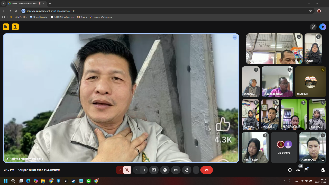The height and width of the screenshot is (185, 329).
Task: Open the emoji reactions picker
Action: click(165, 170)
